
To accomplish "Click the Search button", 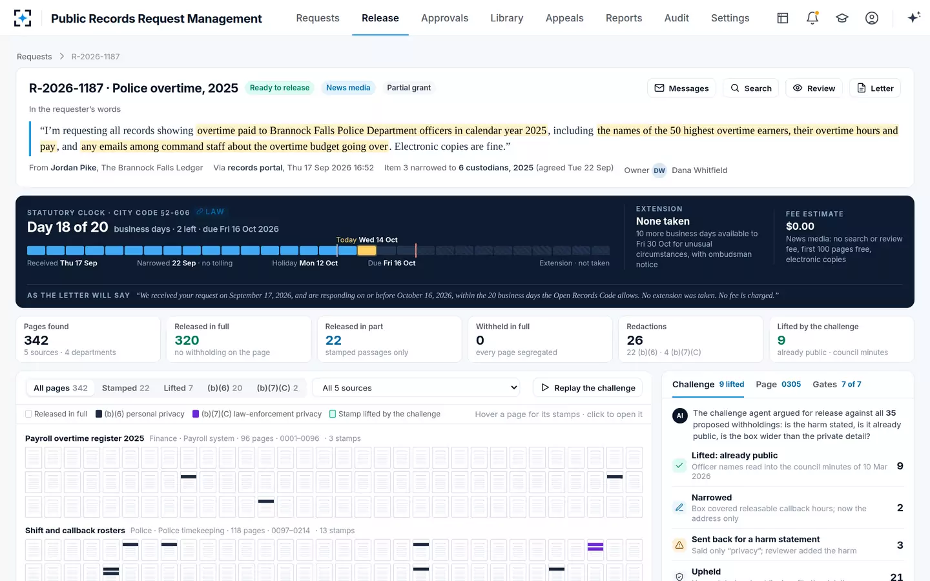I will point(750,88).
